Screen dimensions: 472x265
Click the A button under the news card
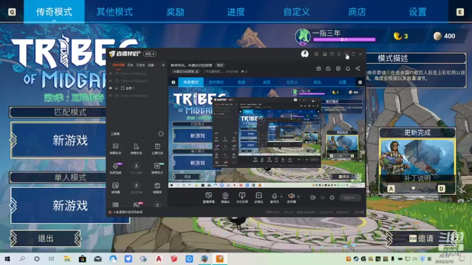tap(391, 188)
